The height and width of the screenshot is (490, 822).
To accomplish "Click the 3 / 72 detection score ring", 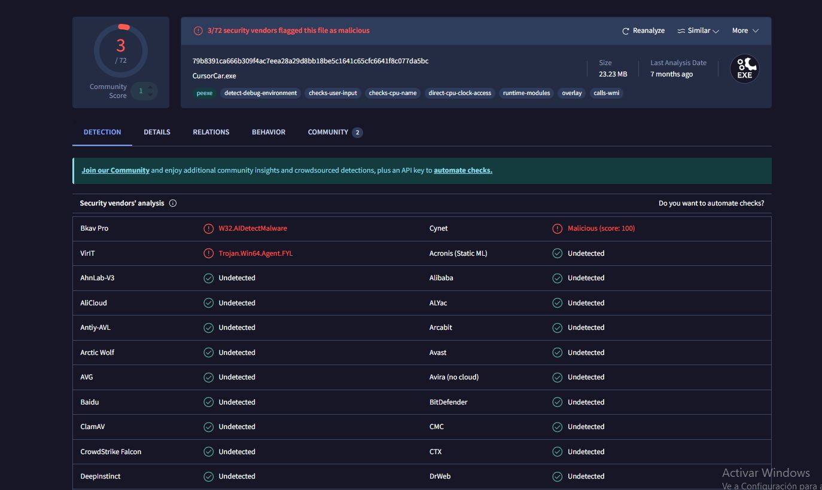I will 121,50.
